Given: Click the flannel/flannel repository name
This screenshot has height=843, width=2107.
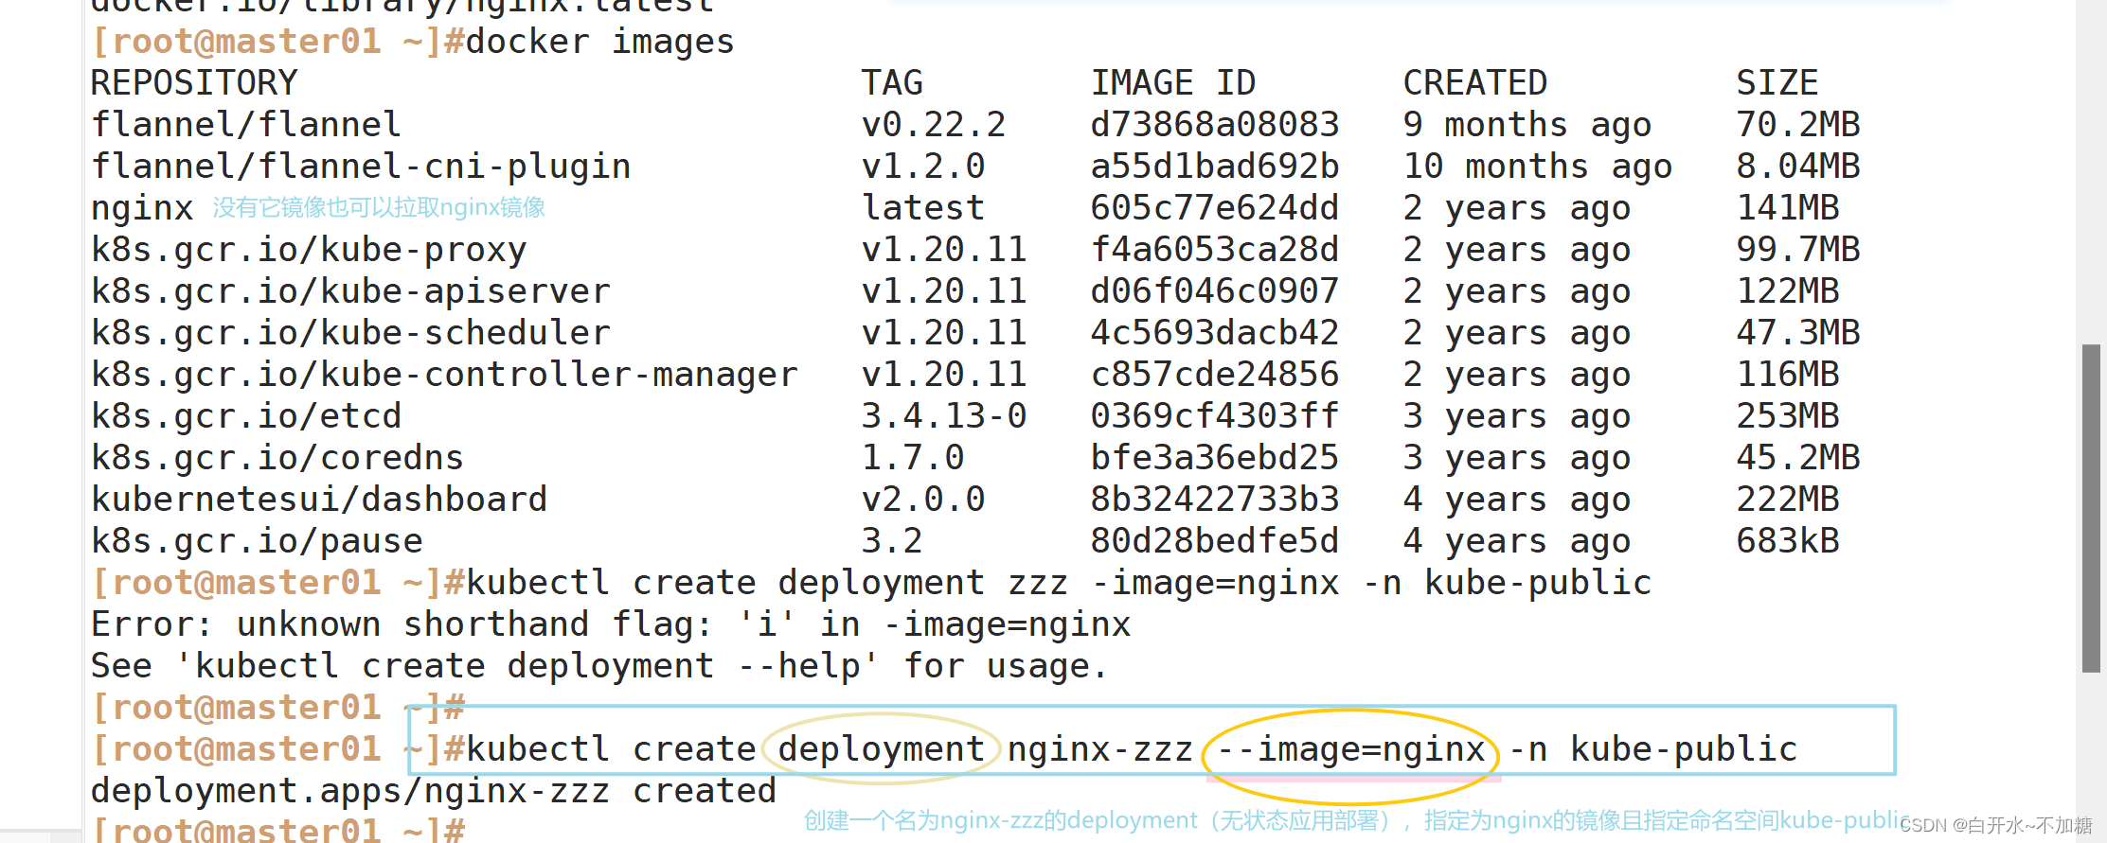Looking at the screenshot, I should coord(246,125).
